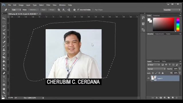This screenshot has height=103, width=183.
Task: Open the Normal blend mode dropdown
Action: point(156,69)
